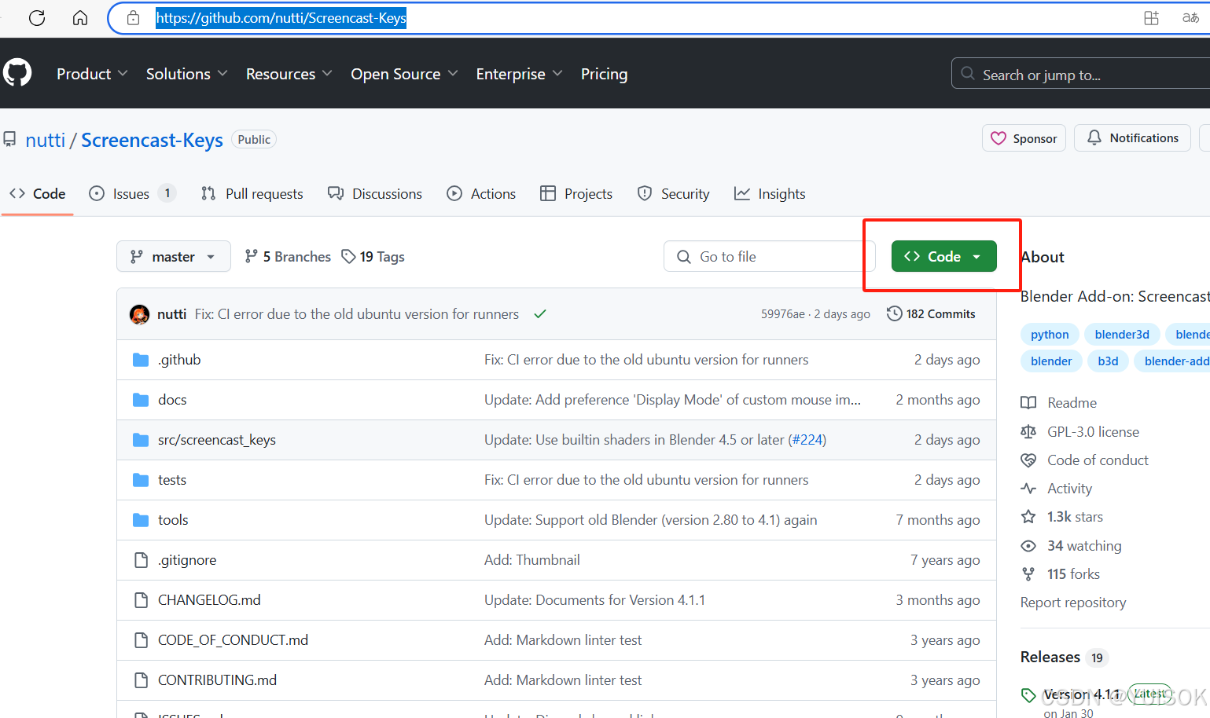Viewport: 1210px width, 718px height.
Task: Click the translate icon in address bar
Action: point(1190,18)
